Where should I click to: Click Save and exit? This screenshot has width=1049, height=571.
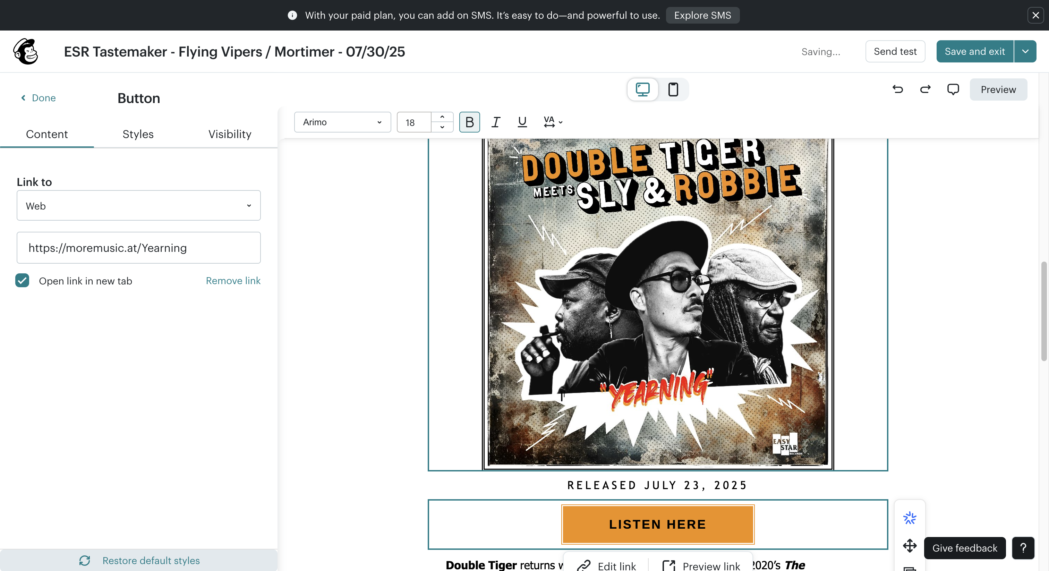coord(974,51)
